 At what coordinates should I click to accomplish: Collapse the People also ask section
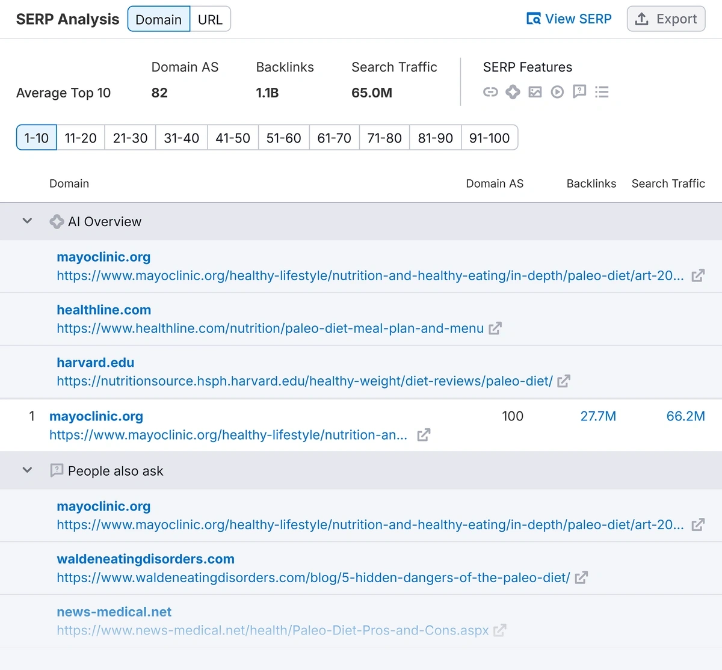(x=27, y=470)
